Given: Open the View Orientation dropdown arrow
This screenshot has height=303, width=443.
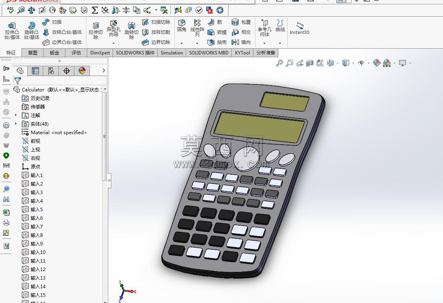Looking at the screenshot, I should [x=338, y=63].
